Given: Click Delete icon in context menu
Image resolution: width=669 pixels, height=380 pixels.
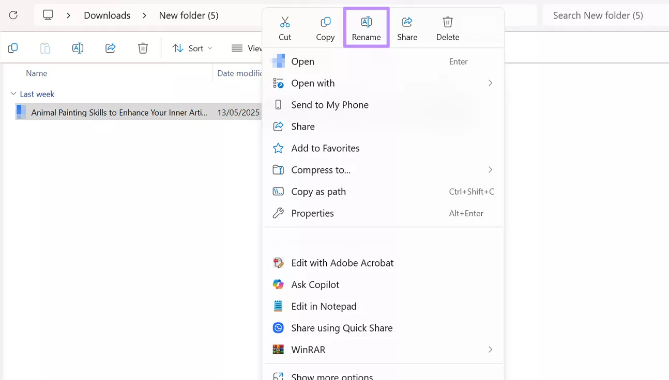Looking at the screenshot, I should tap(448, 28).
